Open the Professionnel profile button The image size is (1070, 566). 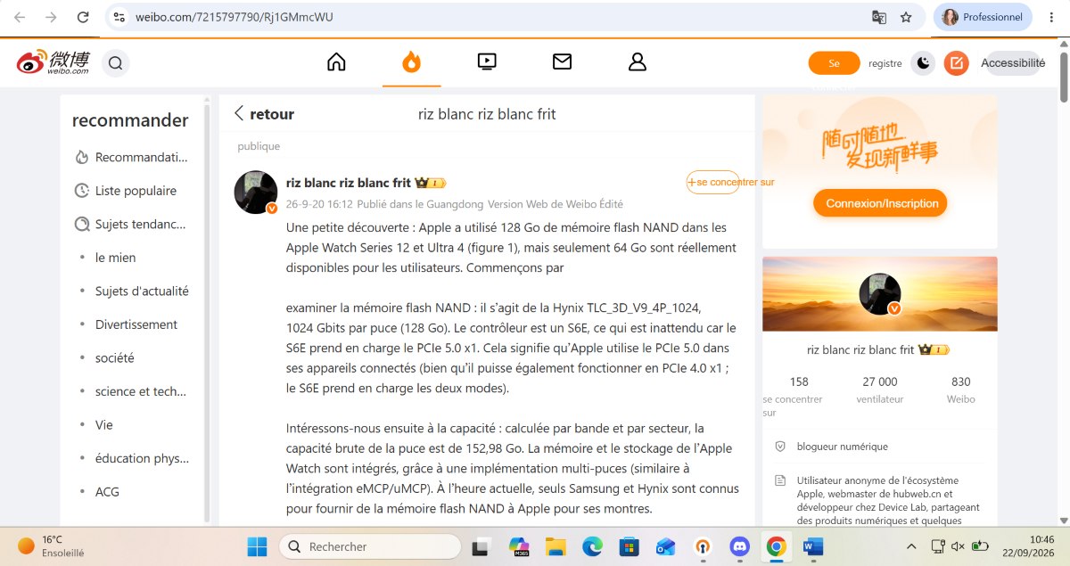tap(983, 17)
